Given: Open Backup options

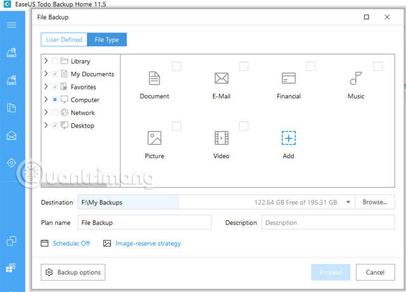Looking at the screenshot, I should (73, 272).
